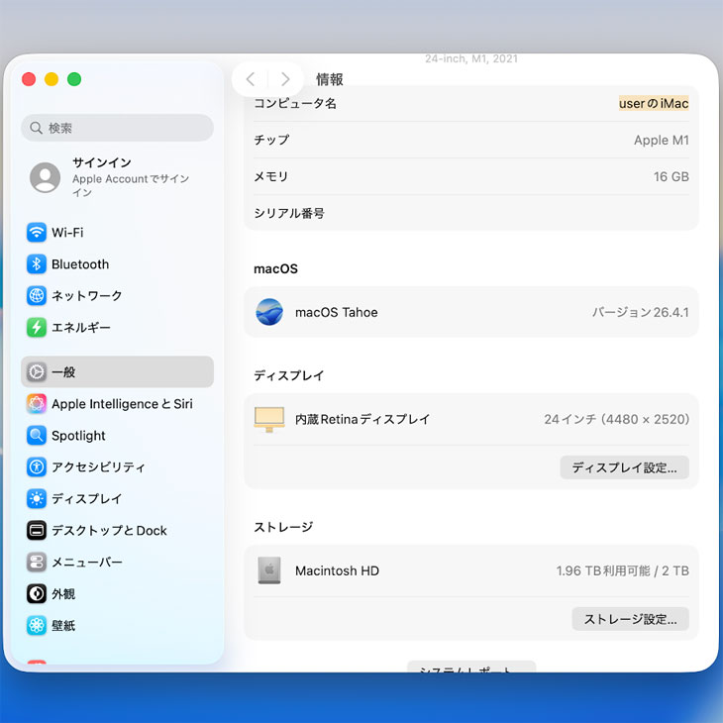723x723 pixels.
Task: Select the ネットワーク globe icon
Action: click(37, 296)
